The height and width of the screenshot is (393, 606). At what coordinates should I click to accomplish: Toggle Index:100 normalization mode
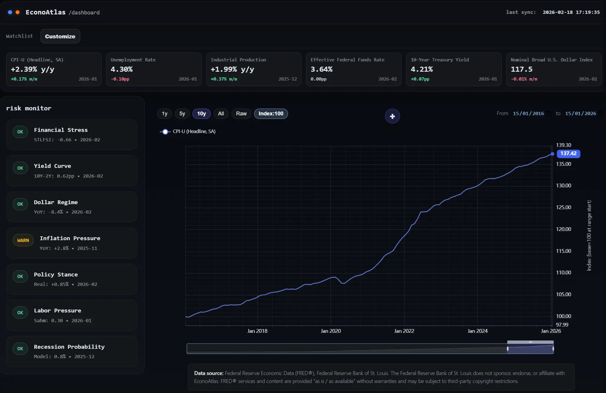271,114
